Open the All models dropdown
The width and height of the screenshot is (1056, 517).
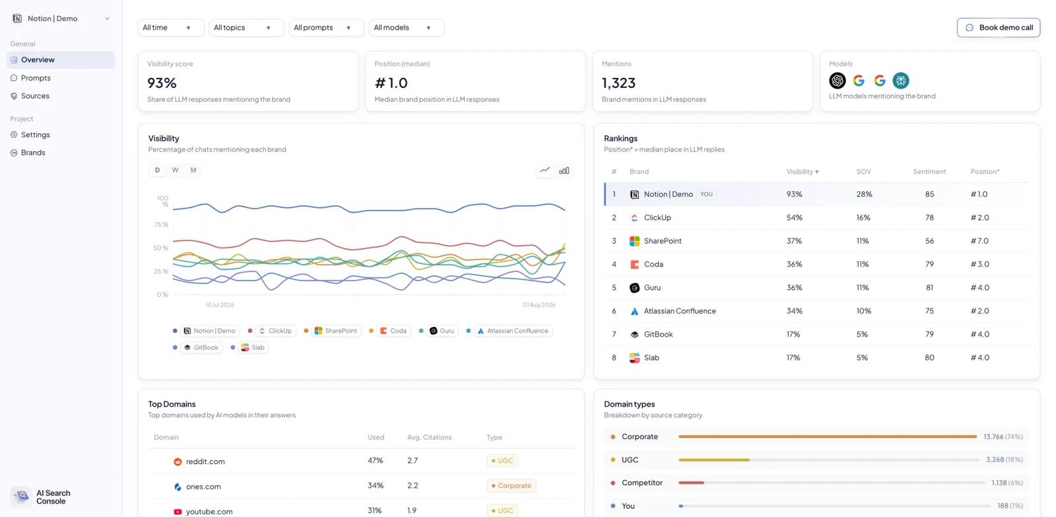coord(407,28)
